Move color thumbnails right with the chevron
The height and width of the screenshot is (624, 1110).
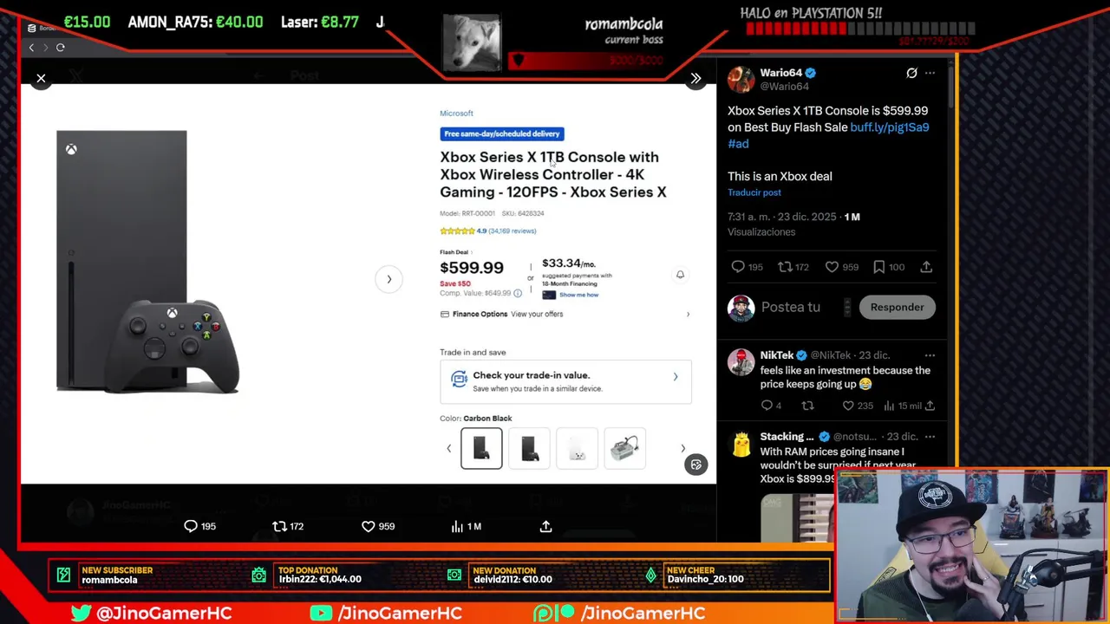[x=682, y=448]
